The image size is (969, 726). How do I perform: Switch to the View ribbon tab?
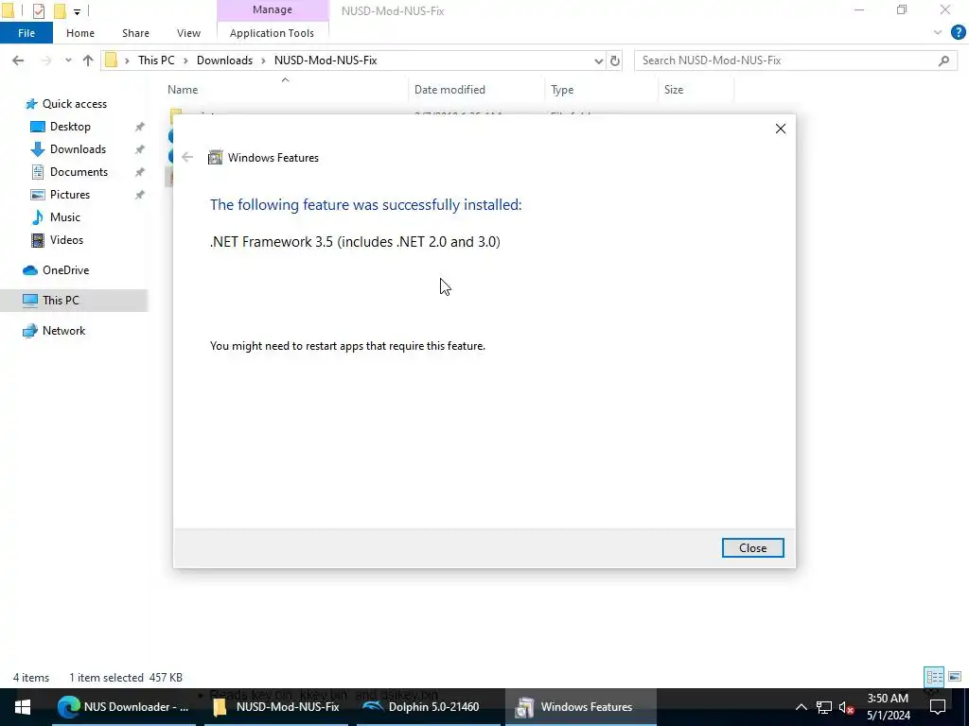188,33
